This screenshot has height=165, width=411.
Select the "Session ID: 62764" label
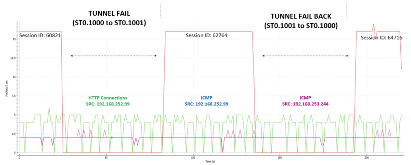[x=207, y=35]
